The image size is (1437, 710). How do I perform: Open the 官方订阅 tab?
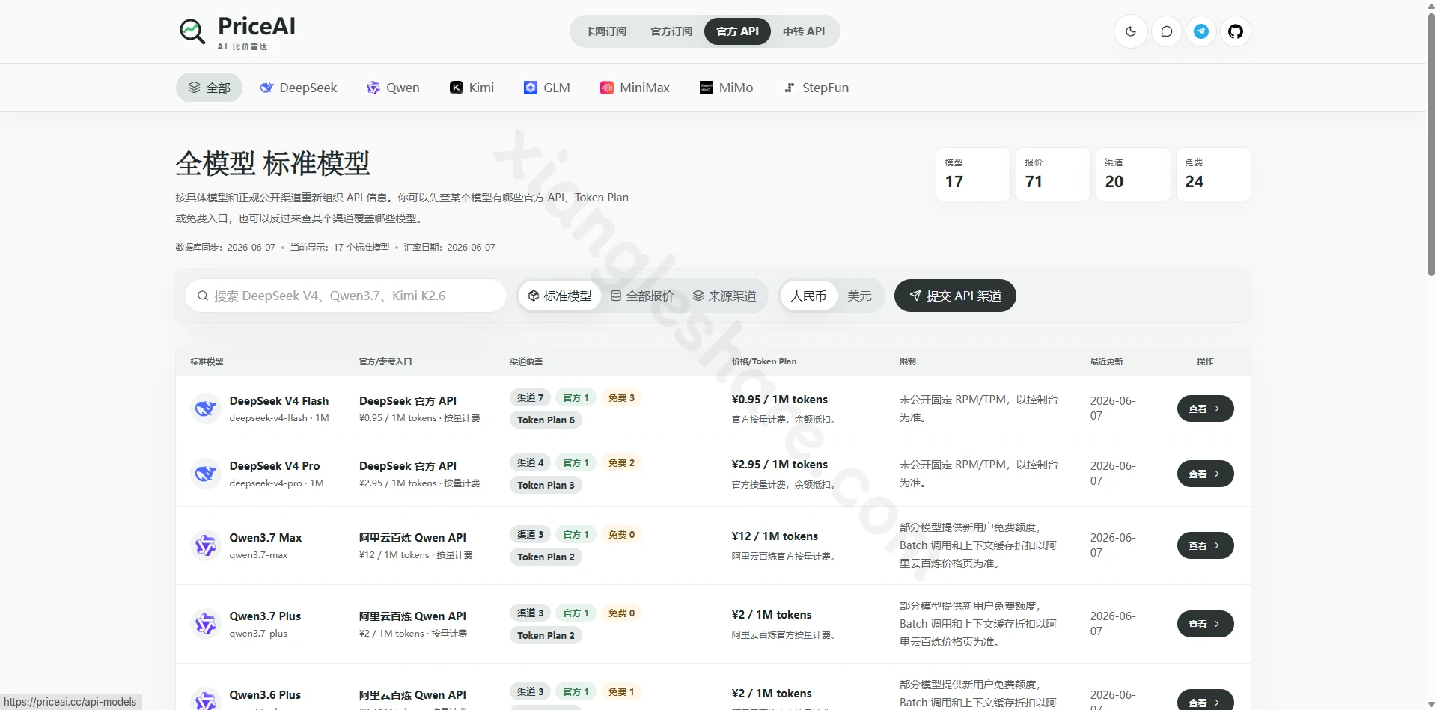671,31
